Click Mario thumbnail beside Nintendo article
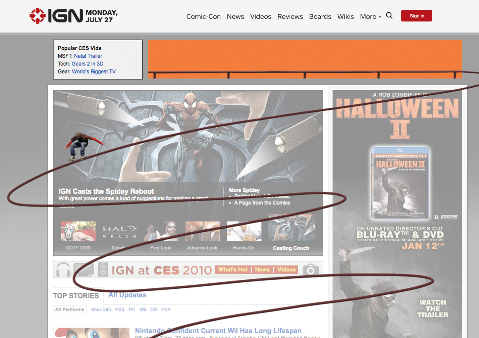This screenshot has width=479, height=338. (91, 333)
